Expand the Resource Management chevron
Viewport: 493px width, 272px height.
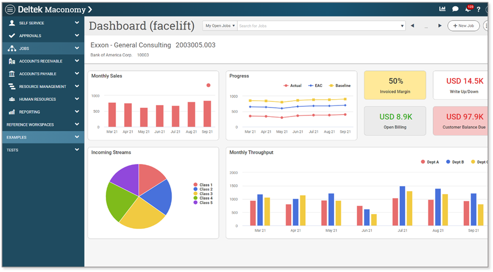(x=77, y=86)
